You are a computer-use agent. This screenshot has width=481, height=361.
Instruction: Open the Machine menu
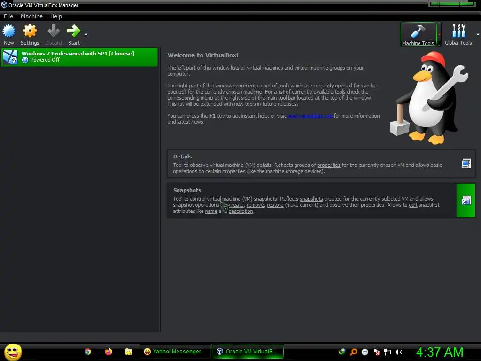pos(31,16)
